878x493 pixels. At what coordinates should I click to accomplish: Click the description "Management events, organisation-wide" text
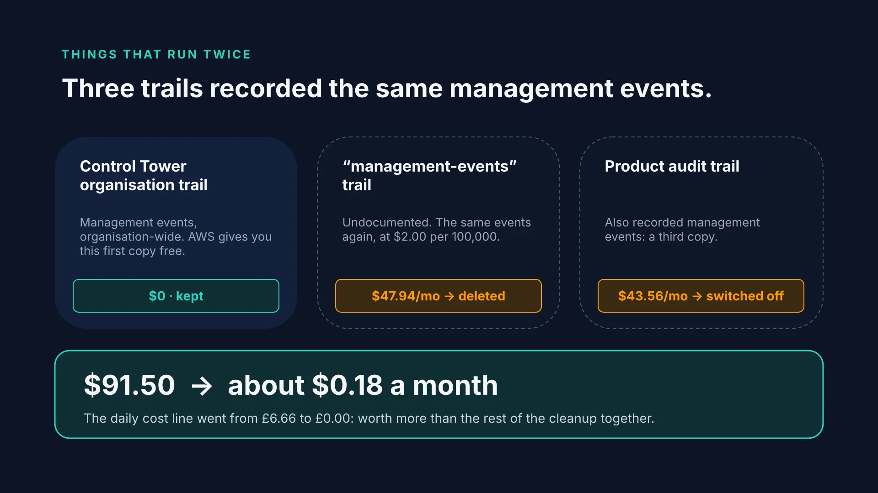[x=176, y=236]
